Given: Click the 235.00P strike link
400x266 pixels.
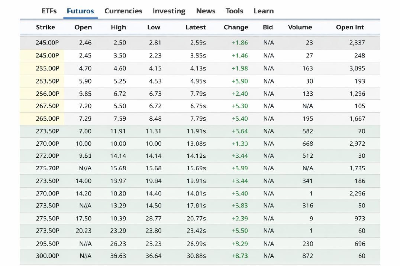Looking at the screenshot, I should tap(47, 69).
